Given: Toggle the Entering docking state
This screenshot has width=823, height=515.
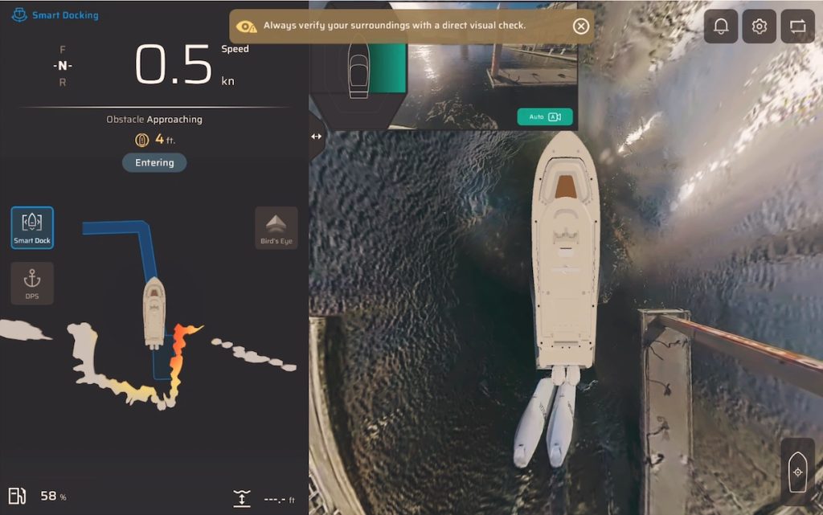Looking at the screenshot, I should 154,162.
